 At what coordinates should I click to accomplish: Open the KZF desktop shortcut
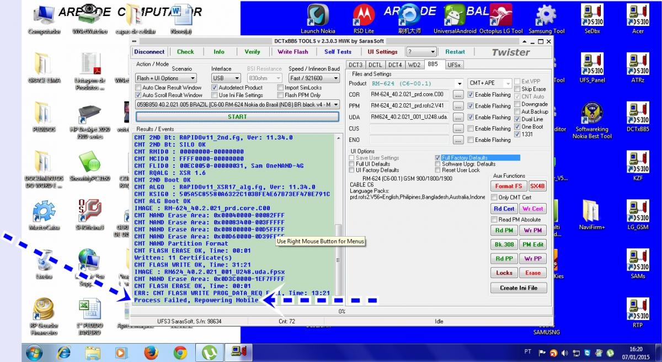638,165
